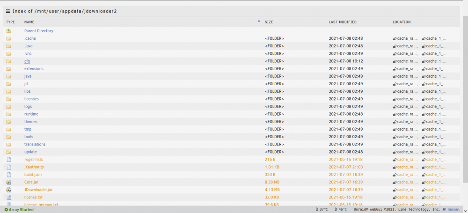468x213 pixels.
Task: Click the jar icon for Core.jar
Action: pos(8,182)
